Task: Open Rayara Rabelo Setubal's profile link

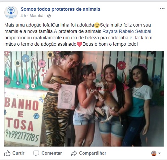Action: [127, 31]
